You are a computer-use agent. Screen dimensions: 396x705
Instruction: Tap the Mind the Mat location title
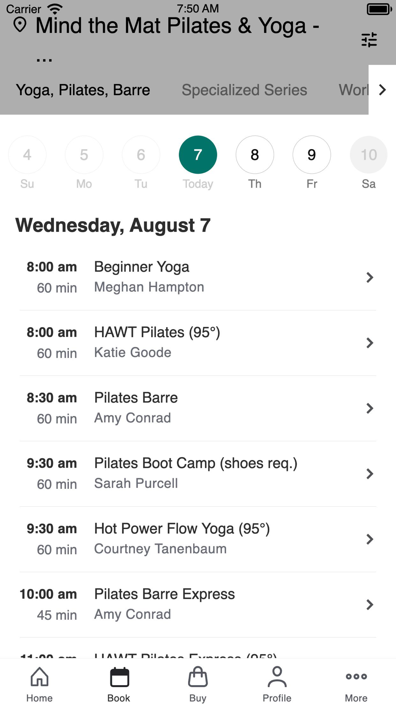click(177, 26)
